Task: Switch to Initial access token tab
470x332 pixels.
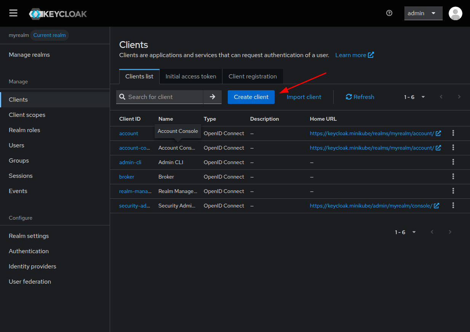Action: (x=191, y=76)
